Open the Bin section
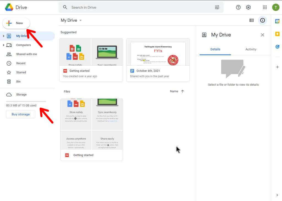282x201 pixels. coord(27,82)
